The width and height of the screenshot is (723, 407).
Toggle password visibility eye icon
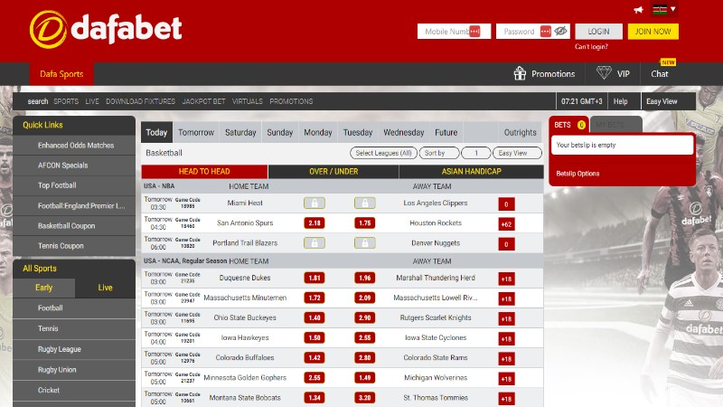click(x=560, y=31)
